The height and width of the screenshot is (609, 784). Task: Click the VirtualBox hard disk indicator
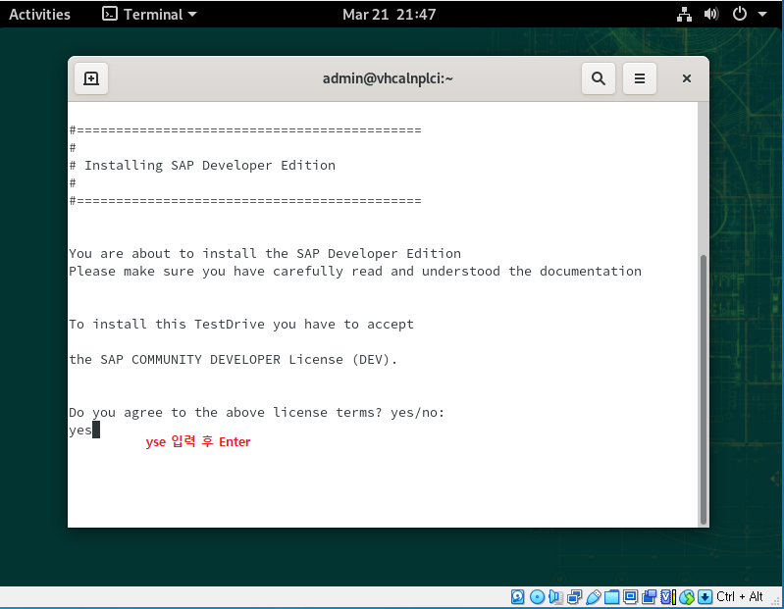(x=517, y=596)
